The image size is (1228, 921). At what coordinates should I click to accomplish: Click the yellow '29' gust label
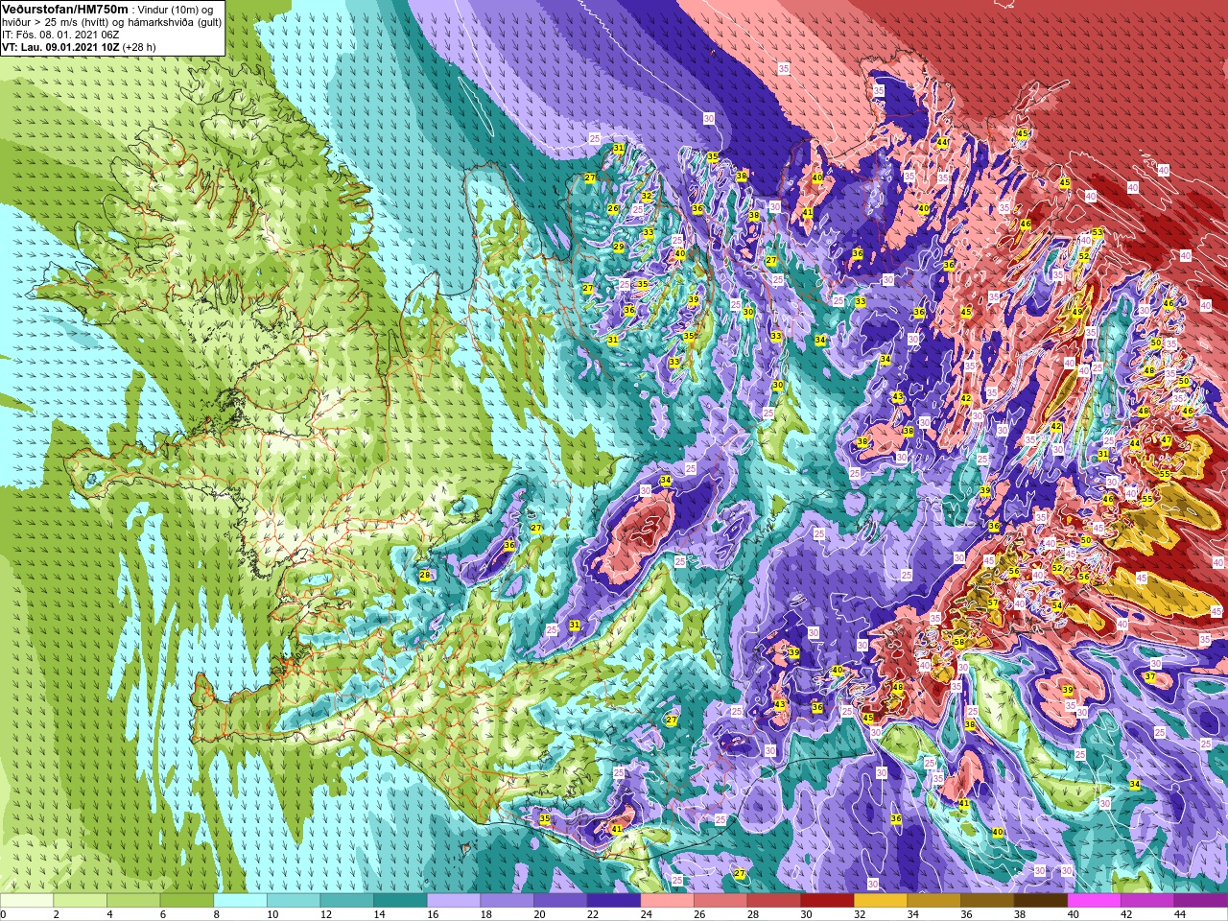click(x=619, y=248)
